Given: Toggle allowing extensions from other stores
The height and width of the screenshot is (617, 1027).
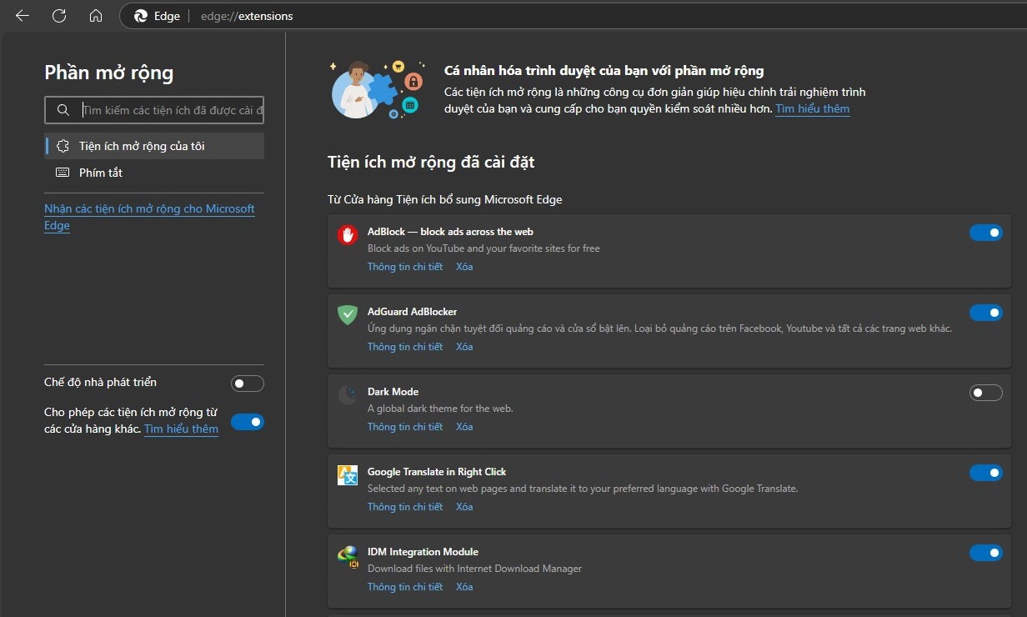Looking at the screenshot, I should (x=248, y=422).
